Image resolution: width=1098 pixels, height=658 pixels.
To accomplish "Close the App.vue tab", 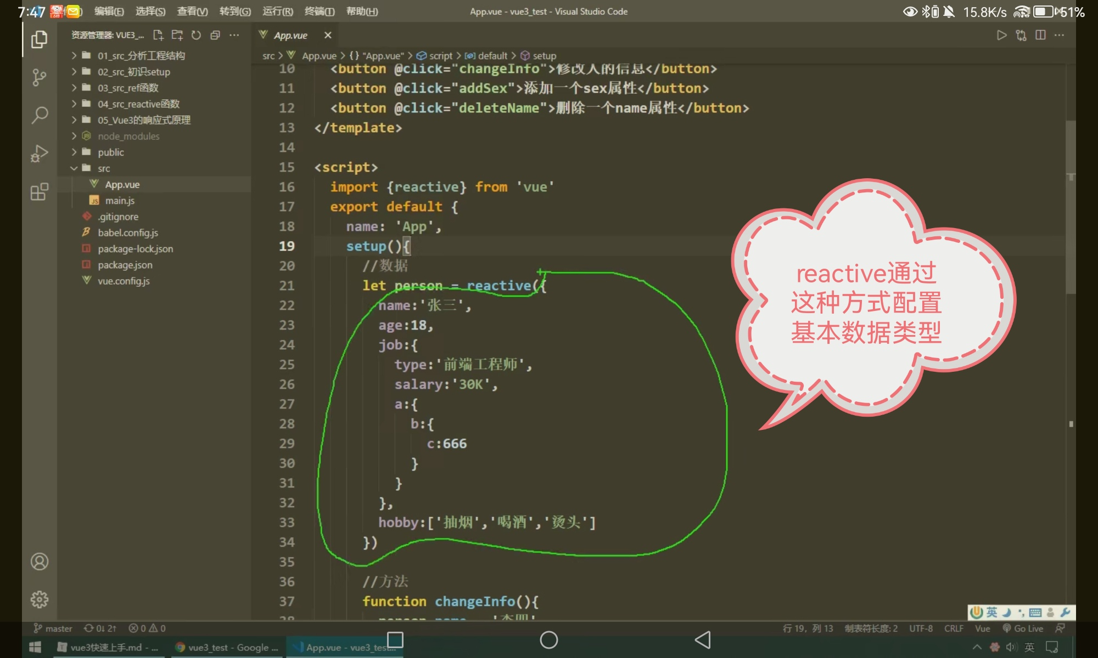I will 328,35.
